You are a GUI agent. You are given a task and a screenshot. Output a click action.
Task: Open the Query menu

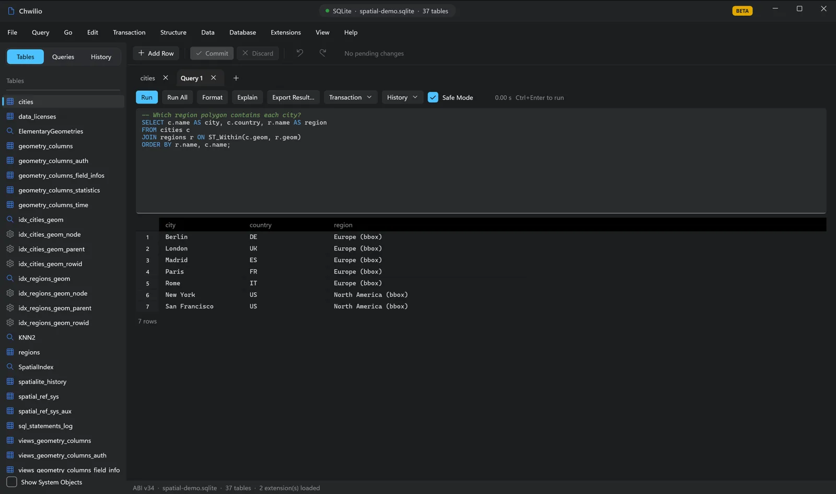click(41, 32)
